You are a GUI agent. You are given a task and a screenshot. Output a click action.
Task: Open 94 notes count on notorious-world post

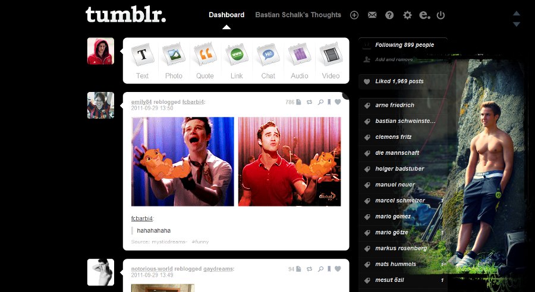coord(291,269)
